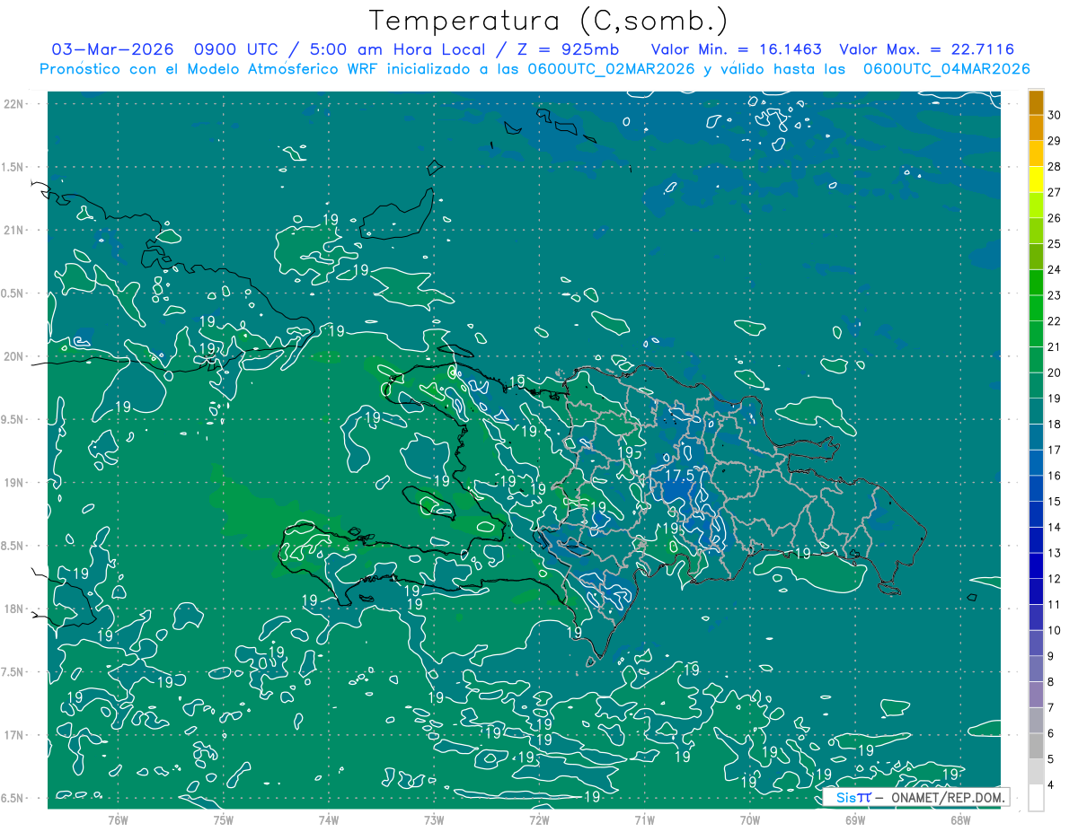Click the 'Z = 925mb' level text
1078x832 pixels.
point(569,49)
